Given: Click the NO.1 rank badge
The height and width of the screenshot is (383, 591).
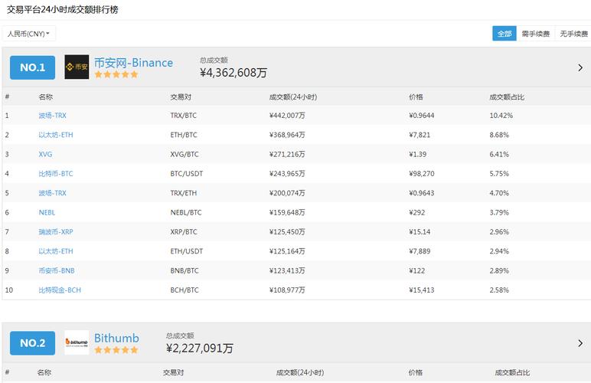Looking at the screenshot, I should click(32, 67).
